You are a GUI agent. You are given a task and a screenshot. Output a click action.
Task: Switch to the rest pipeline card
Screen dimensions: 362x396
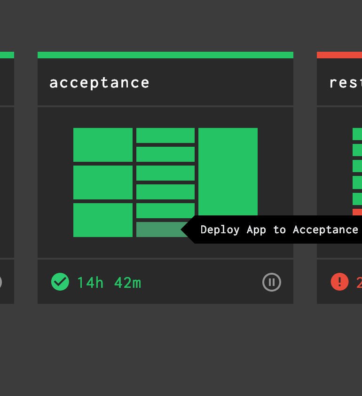tap(339, 82)
